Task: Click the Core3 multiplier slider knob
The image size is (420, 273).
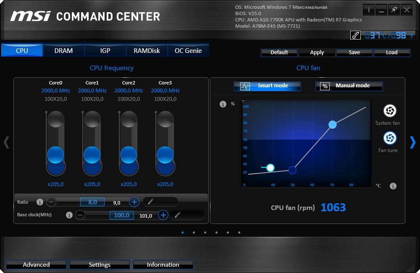Action: 165,155
